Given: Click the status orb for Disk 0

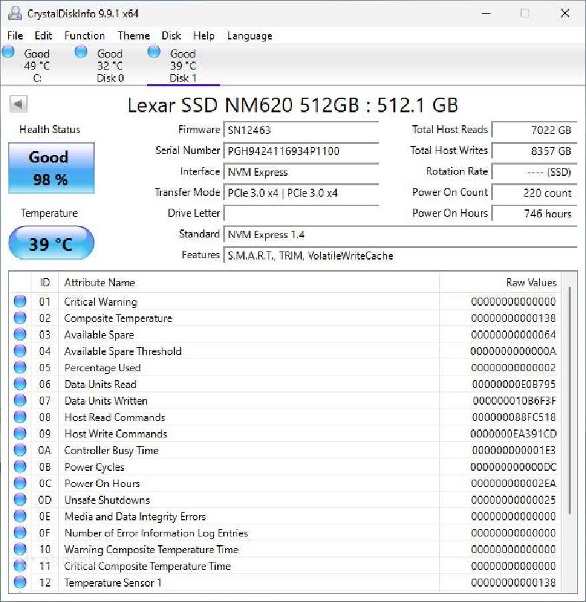Looking at the screenshot, I should click(x=81, y=52).
